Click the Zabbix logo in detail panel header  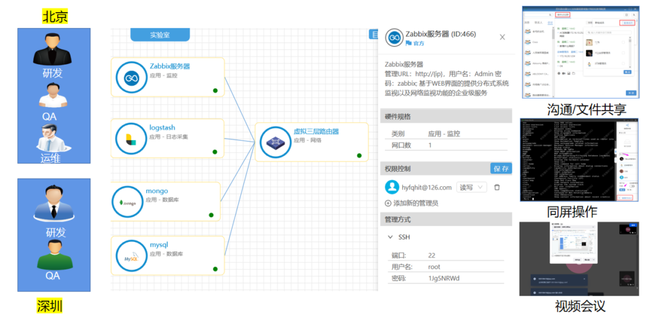tap(393, 38)
